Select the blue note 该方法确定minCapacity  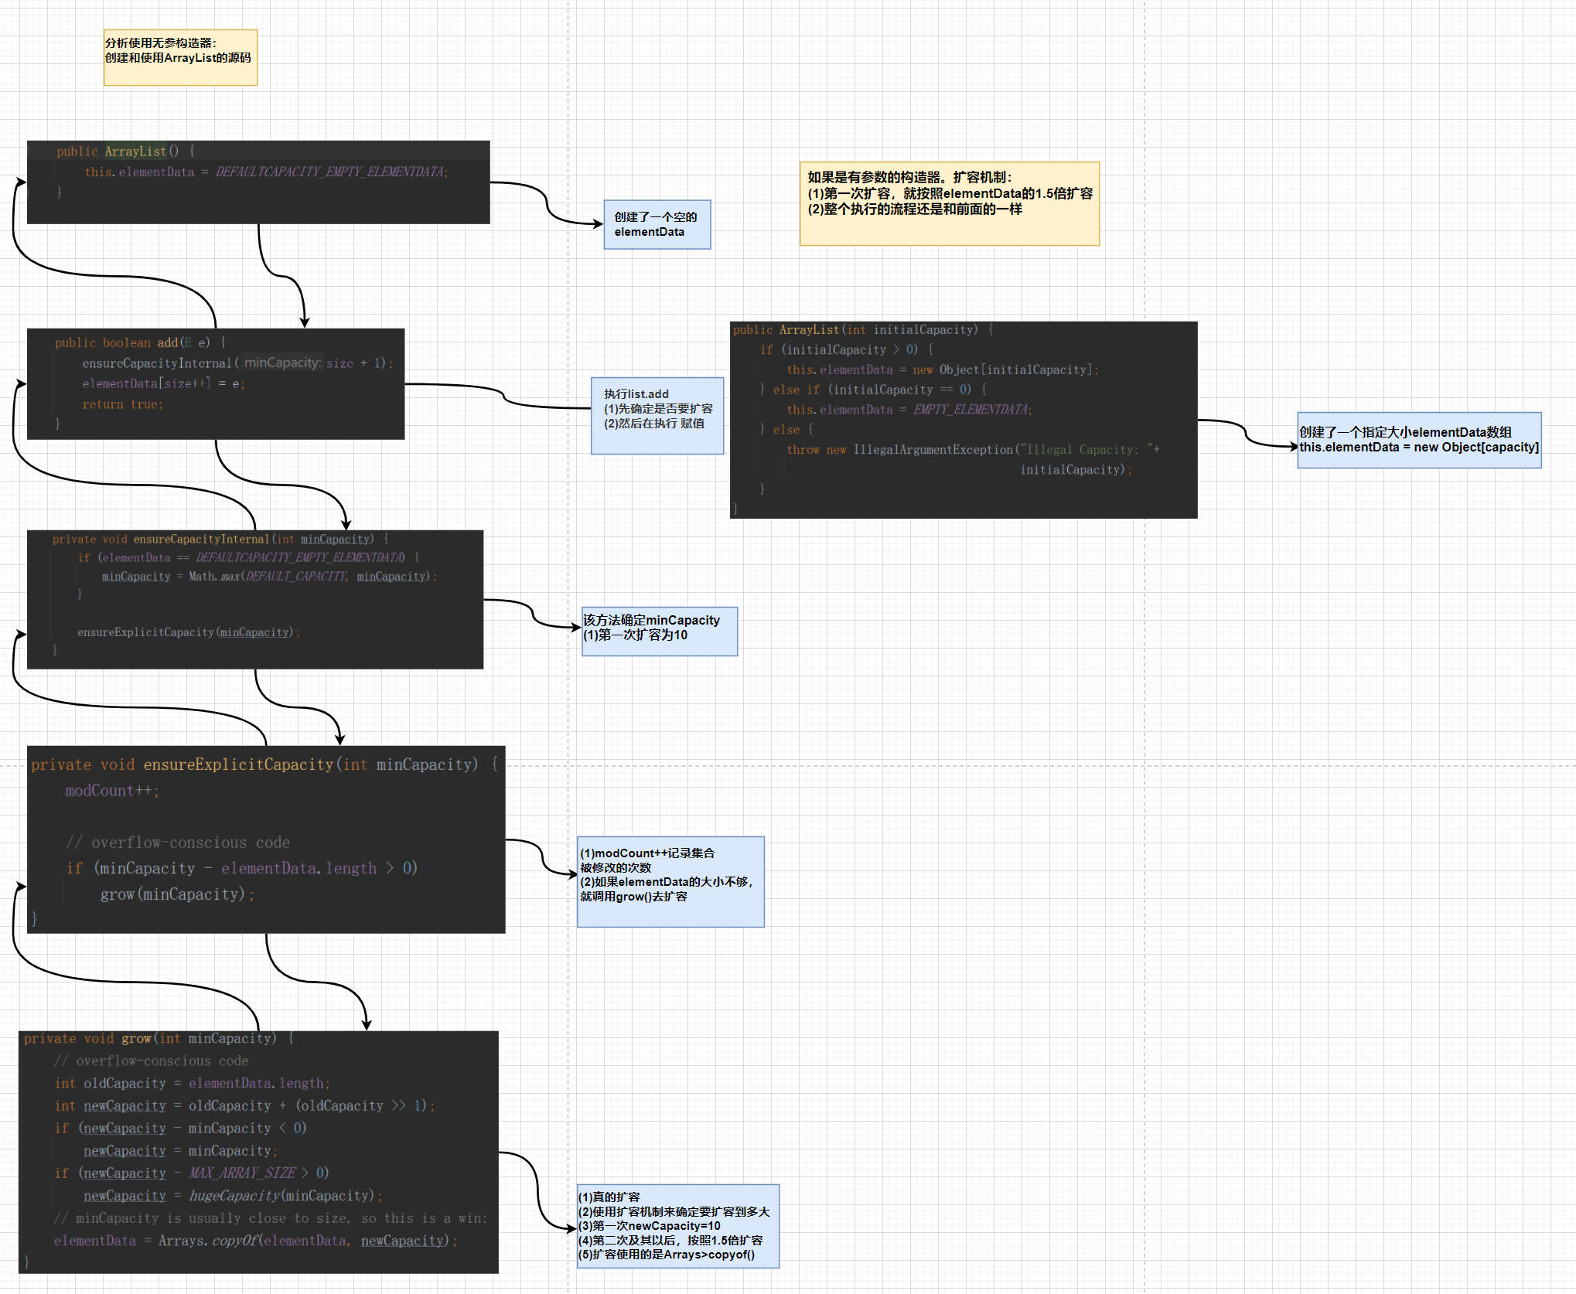click(659, 632)
